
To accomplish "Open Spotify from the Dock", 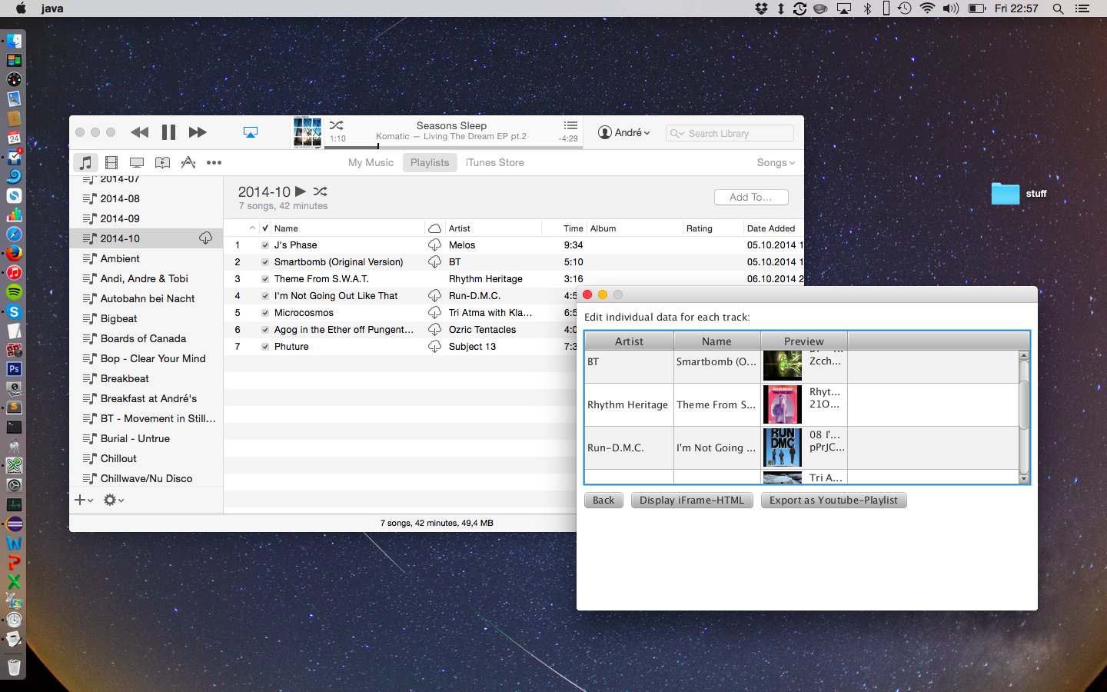I will pos(14,292).
